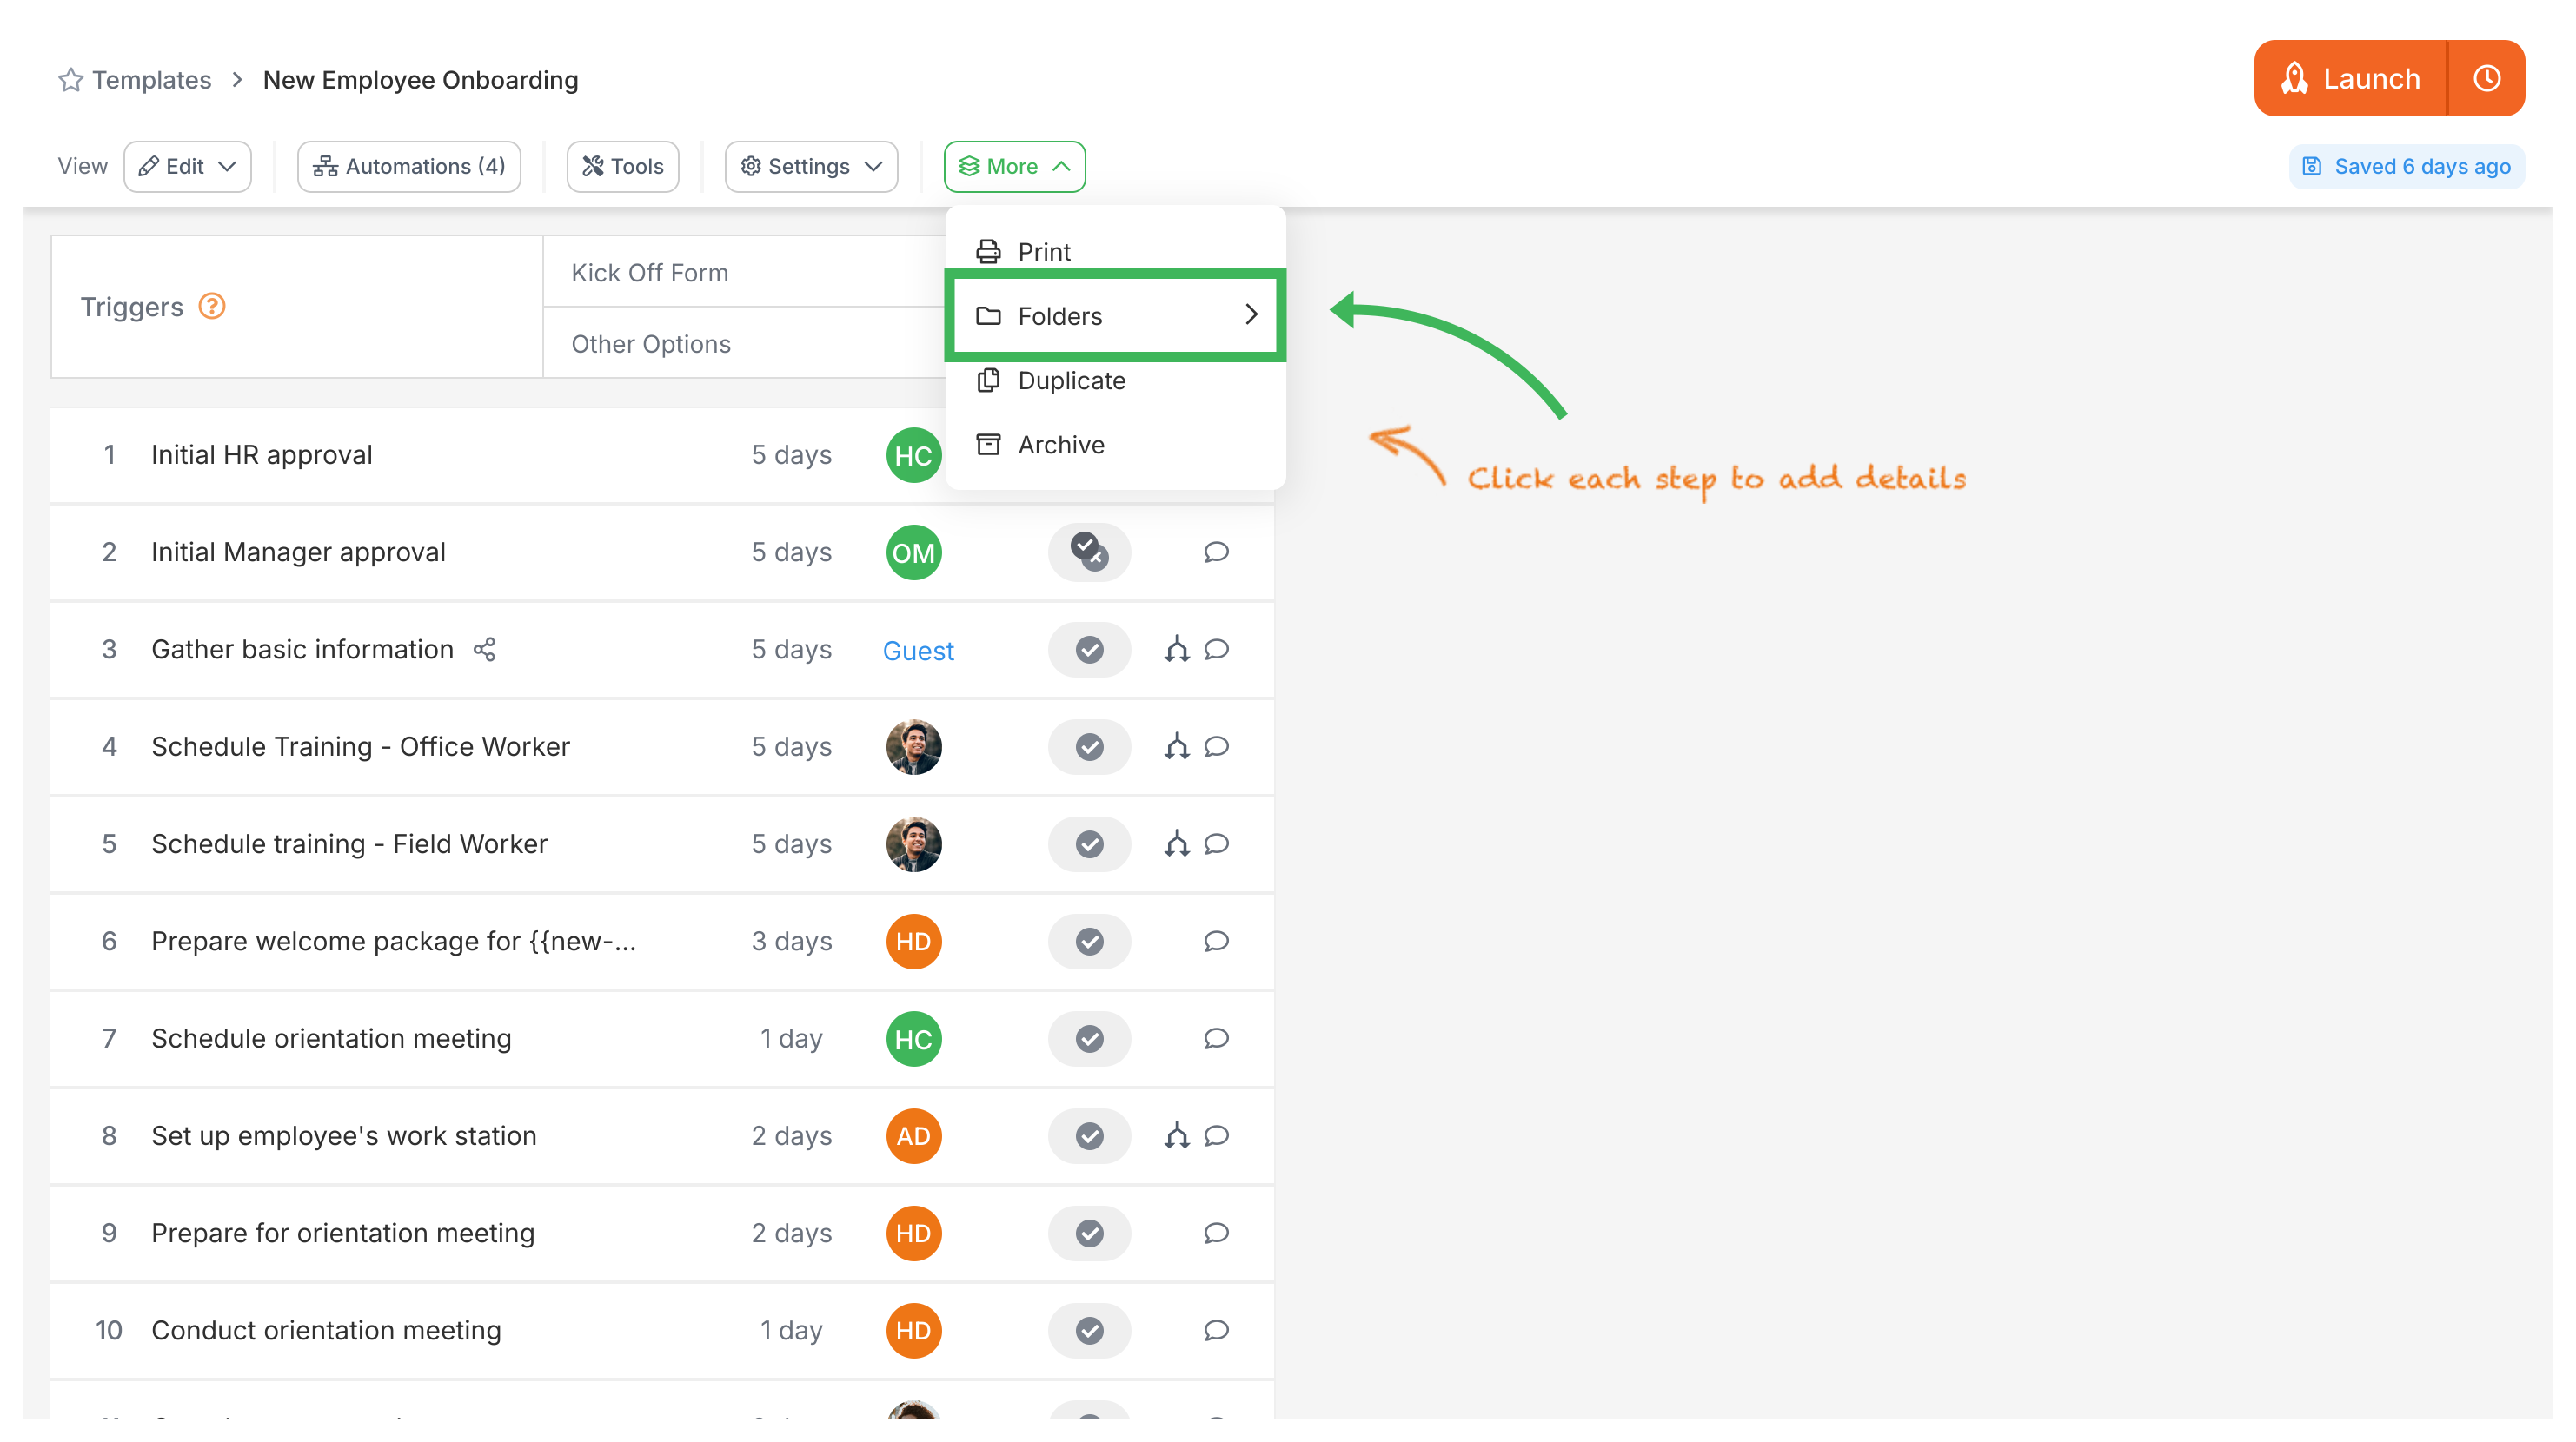Collapse the More dropdown menu
This screenshot has height=1442, width=2576.
(1014, 166)
